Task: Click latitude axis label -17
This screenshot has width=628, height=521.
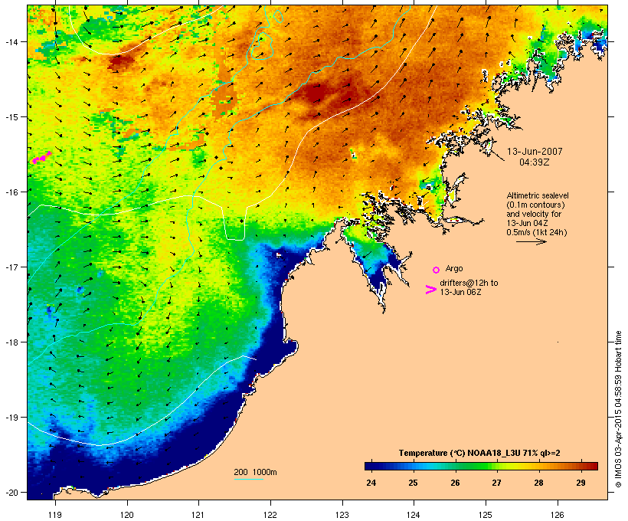Action: point(11,267)
